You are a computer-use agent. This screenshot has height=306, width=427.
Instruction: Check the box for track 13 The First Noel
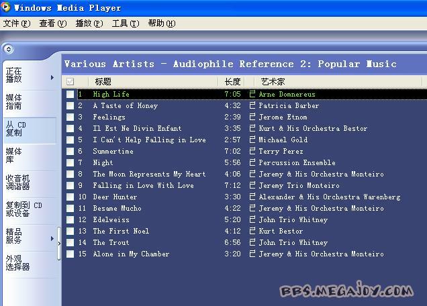[x=70, y=231]
